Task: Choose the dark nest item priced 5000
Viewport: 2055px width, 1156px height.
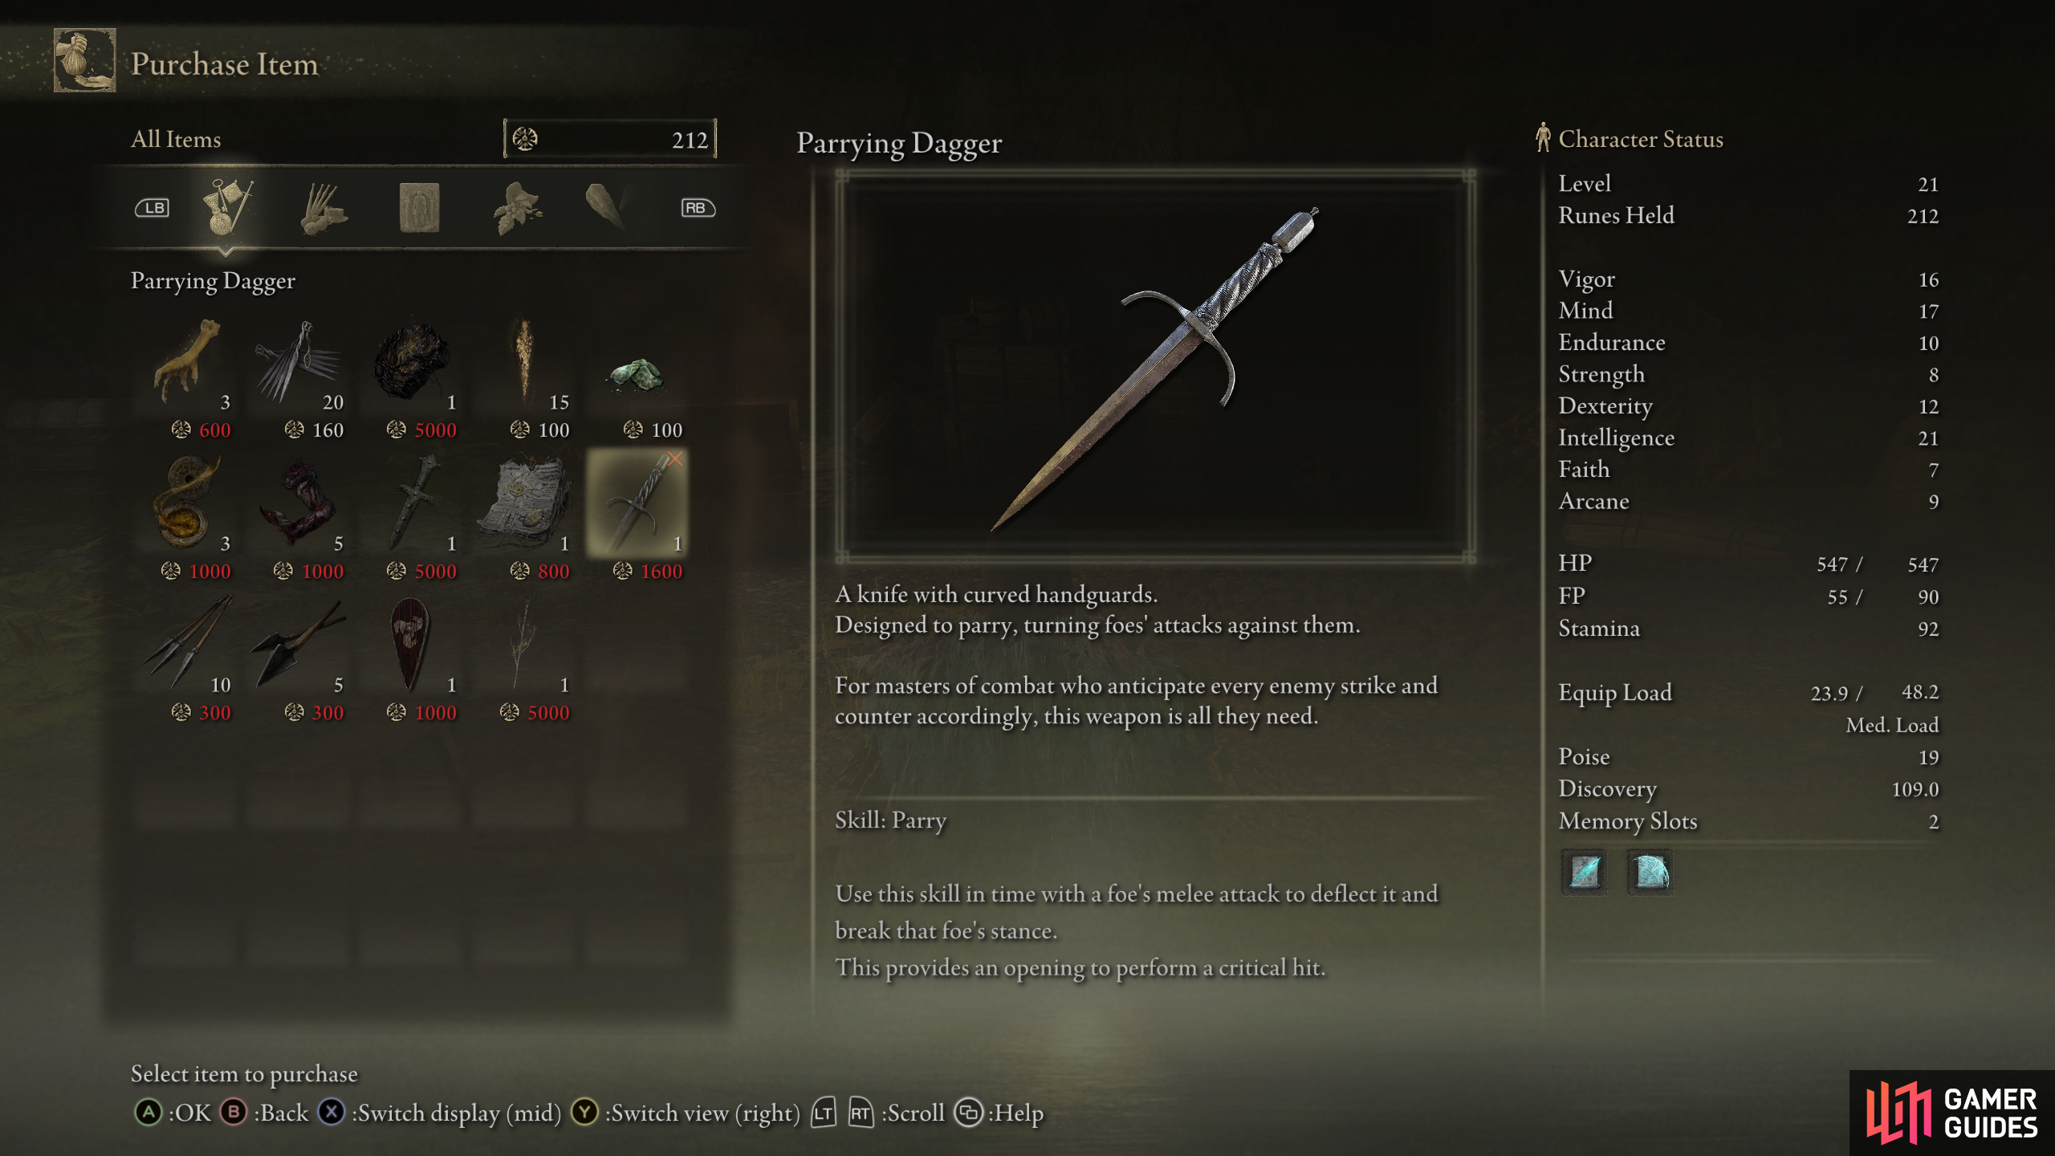Action: pyautogui.click(x=413, y=376)
